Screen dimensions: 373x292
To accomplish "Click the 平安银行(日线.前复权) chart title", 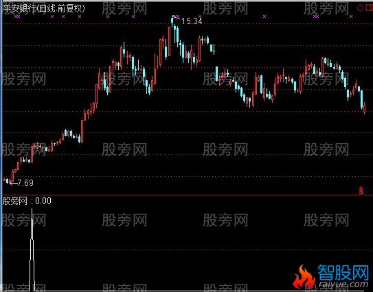I will 44,9.
